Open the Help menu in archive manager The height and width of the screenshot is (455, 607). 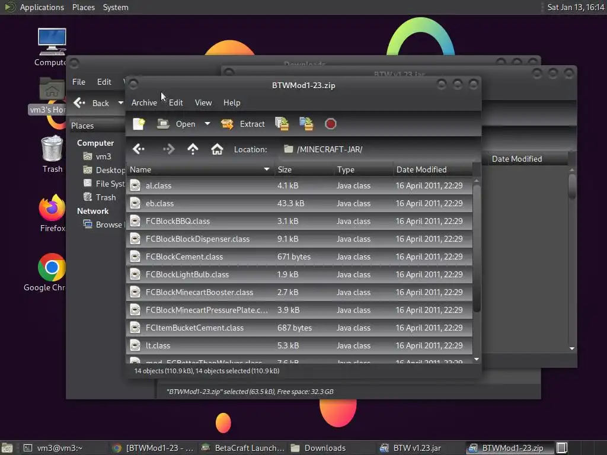click(232, 102)
